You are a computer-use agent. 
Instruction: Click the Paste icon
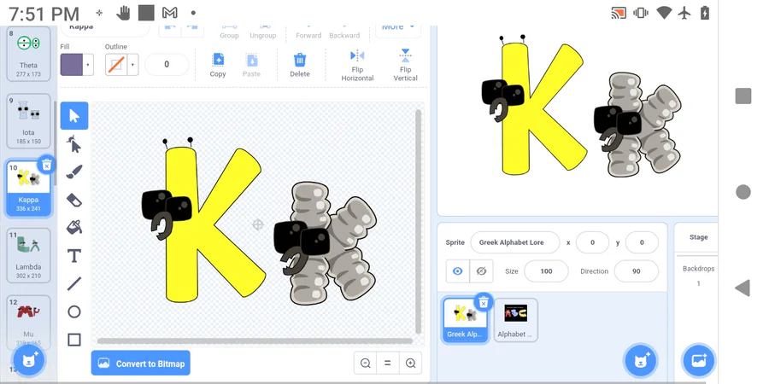pyautogui.click(x=251, y=66)
